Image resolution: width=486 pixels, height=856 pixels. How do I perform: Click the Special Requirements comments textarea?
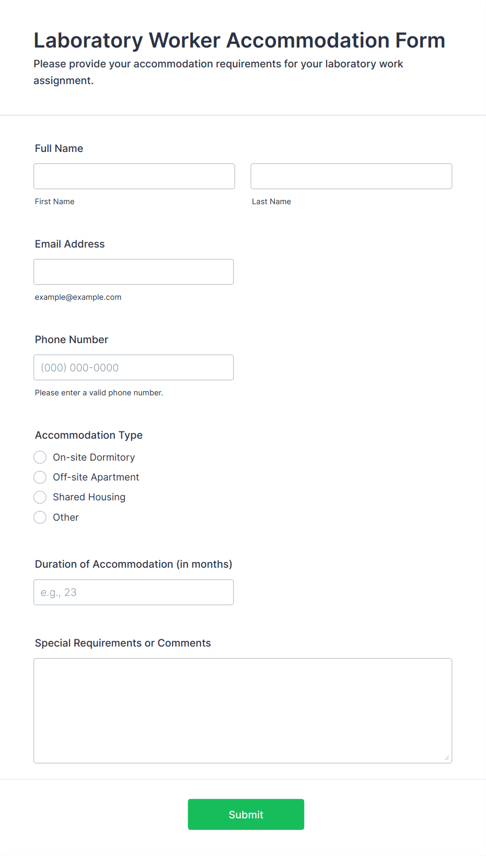pos(243,711)
